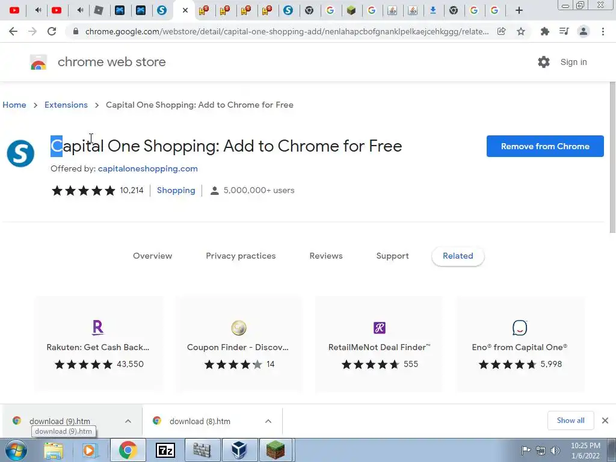Open the Eno from Capital One card
616x462 pixels.
point(520,345)
